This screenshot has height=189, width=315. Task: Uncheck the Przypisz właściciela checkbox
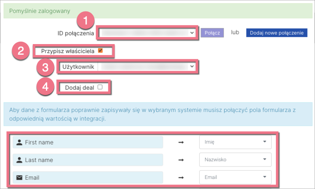point(100,51)
